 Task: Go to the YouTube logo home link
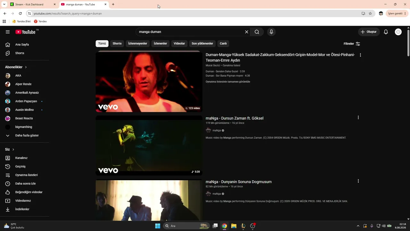click(25, 32)
